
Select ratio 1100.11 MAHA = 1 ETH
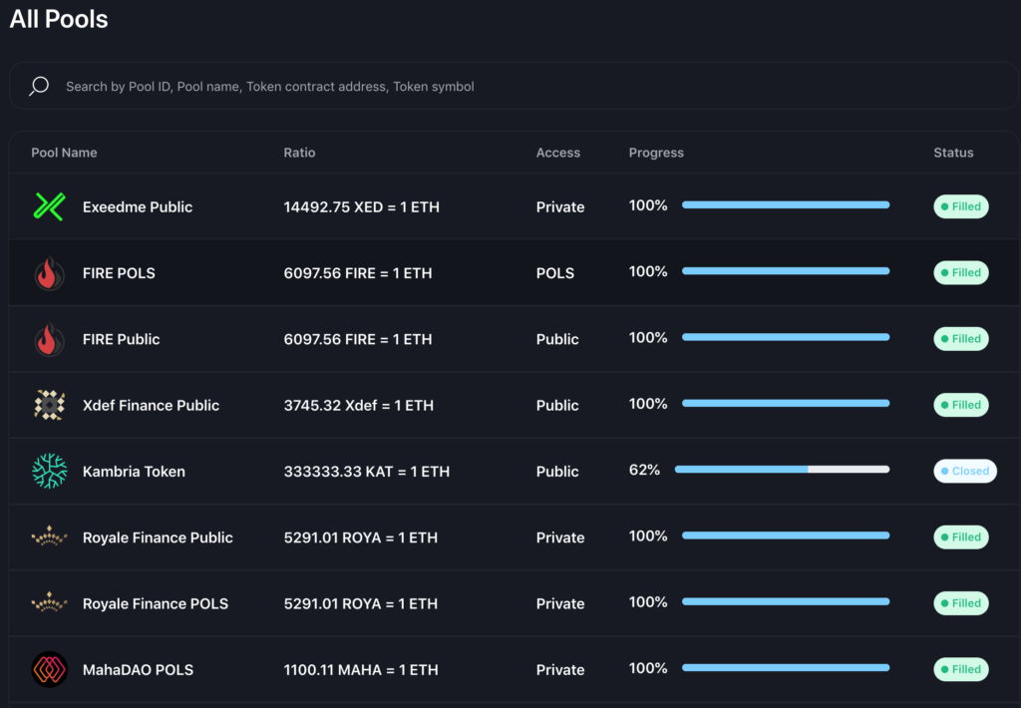coord(361,669)
